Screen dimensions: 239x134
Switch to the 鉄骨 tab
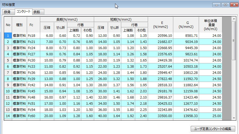pos(9,12)
